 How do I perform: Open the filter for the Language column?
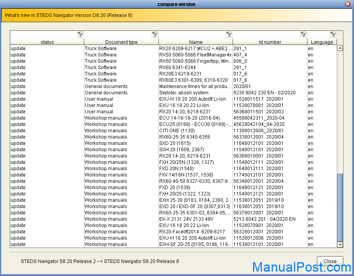tap(333, 34)
